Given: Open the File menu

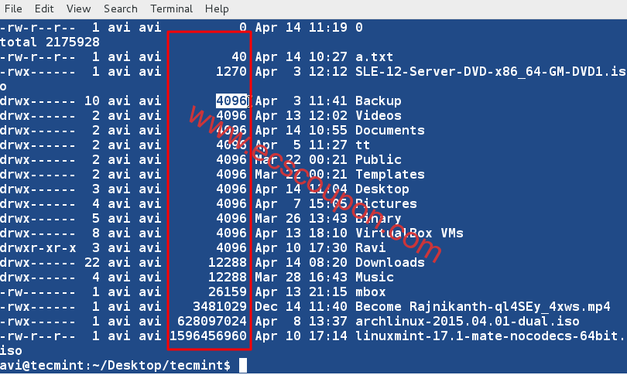Looking at the screenshot, I should (13, 9).
